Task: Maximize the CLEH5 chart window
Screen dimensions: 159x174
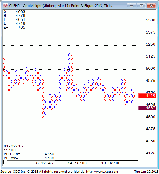Action: tap(141, 5)
